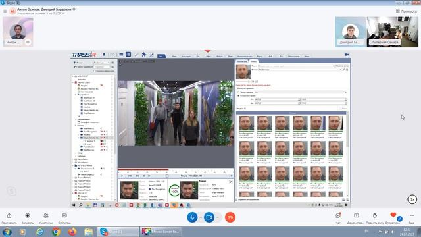
Task: Click the highlighted layout icon in TRASSIR toolbar
Action: [128, 55]
